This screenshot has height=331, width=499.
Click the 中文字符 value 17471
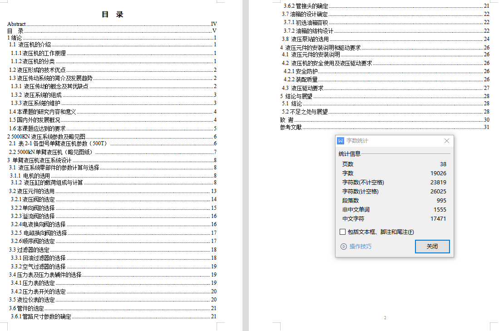tap(438, 219)
